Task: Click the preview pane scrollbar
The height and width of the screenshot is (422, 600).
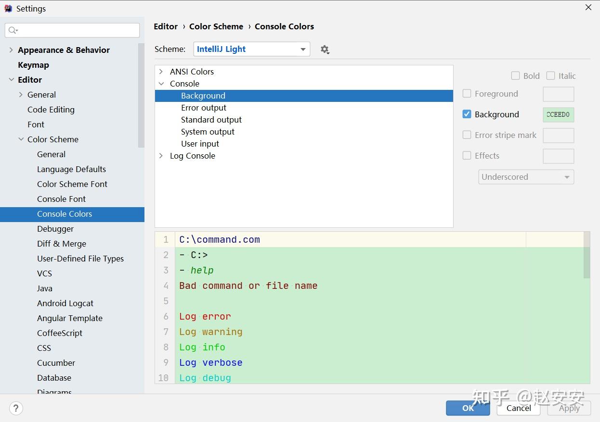Action: point(587,255)
